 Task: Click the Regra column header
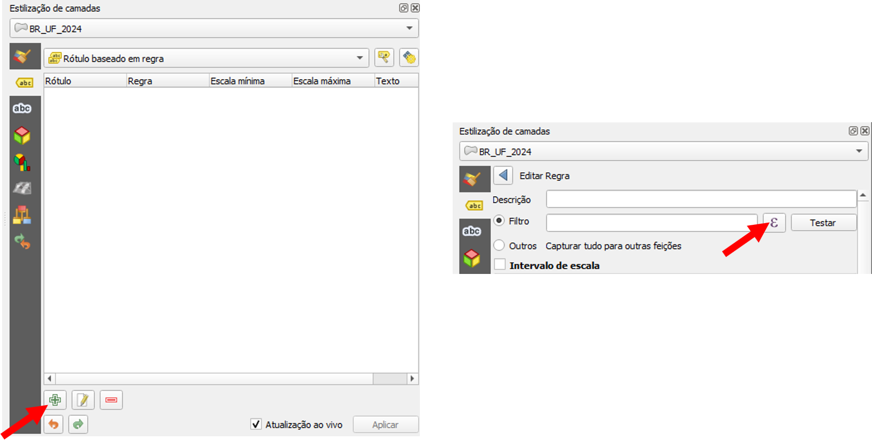point(167,81)
